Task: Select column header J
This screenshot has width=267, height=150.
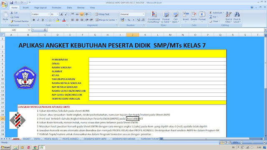Action: tap(133, 35)
